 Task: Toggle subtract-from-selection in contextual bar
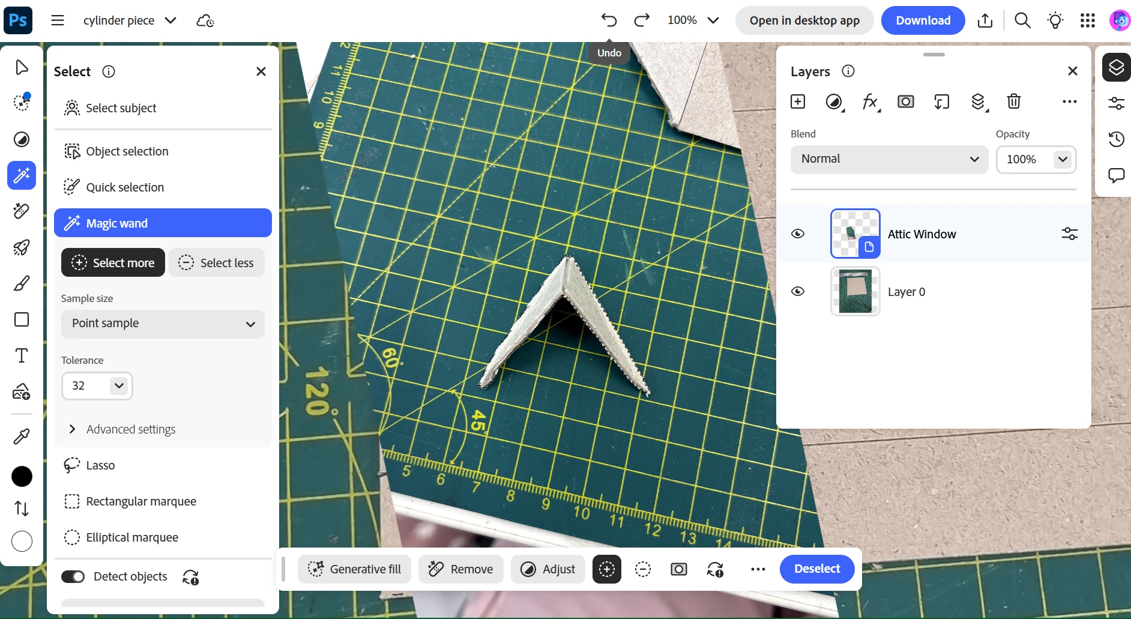coord(643,569)
